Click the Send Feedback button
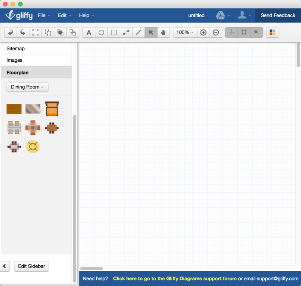This screenshot has height=286, width=301. tap(278, 15)
